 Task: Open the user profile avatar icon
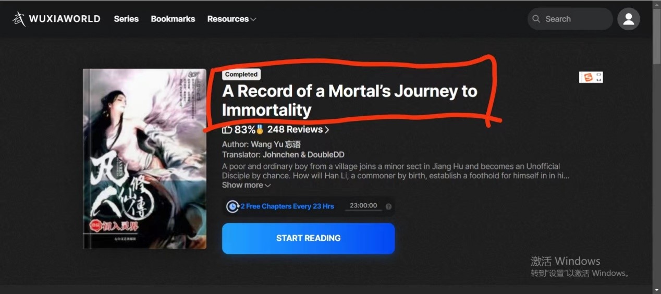click(628, 19)
